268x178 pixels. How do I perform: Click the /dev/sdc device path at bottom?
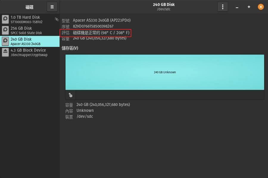[x=85, y=116]
